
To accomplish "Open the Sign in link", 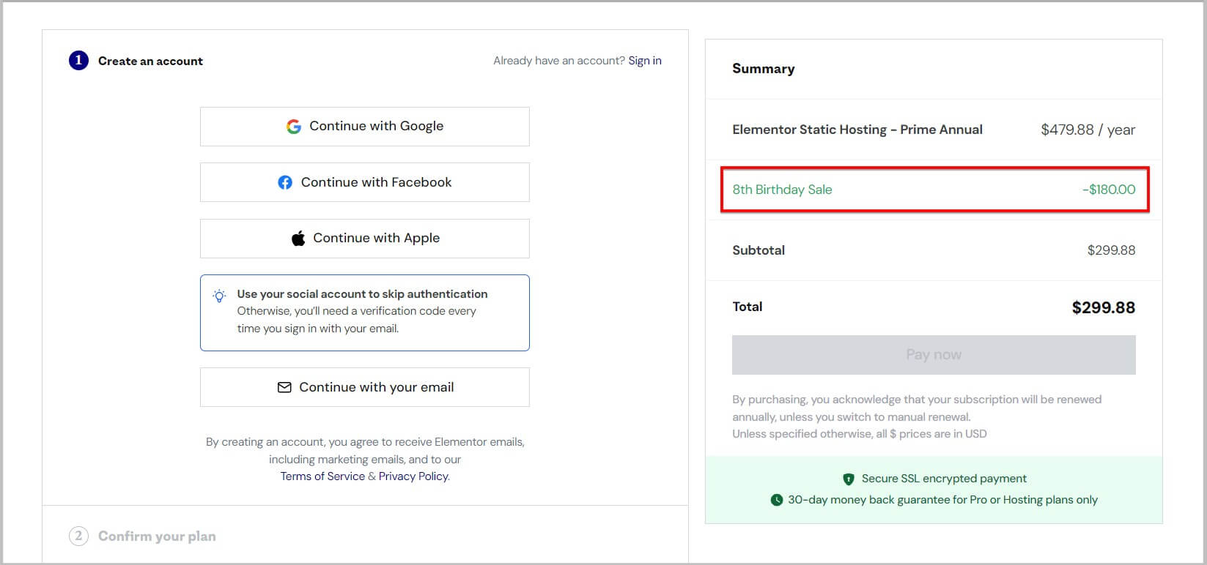I will tap(645, 61).
